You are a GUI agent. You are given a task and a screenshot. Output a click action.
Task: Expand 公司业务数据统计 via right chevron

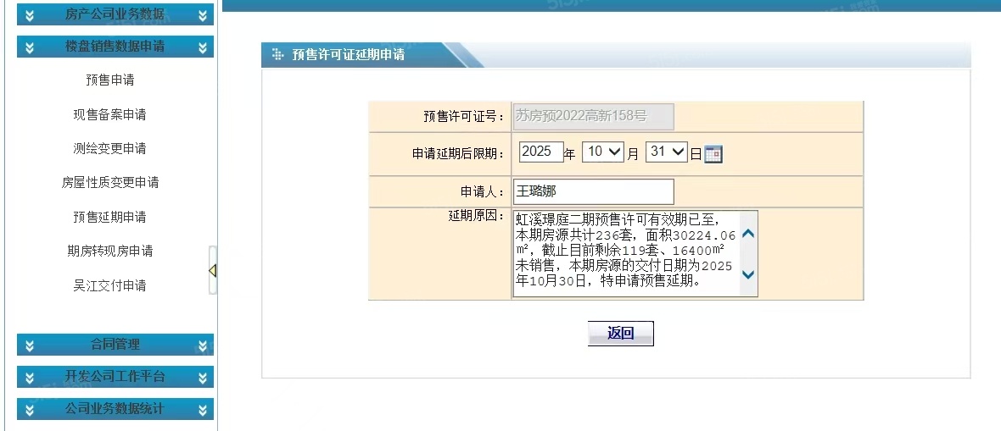point(203,409)
